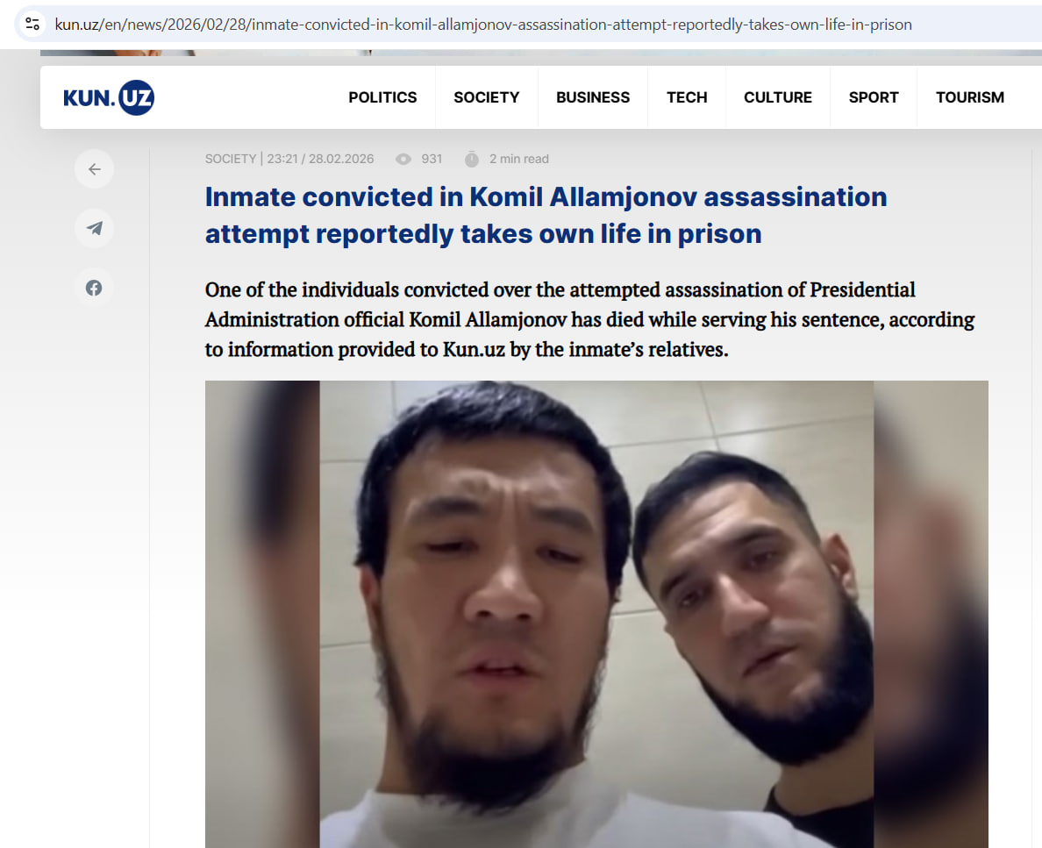Open the POLITICS section
This screenshot has height=848, width=1042.
382,97
